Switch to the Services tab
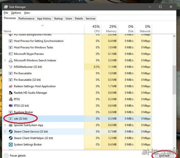 91,19
